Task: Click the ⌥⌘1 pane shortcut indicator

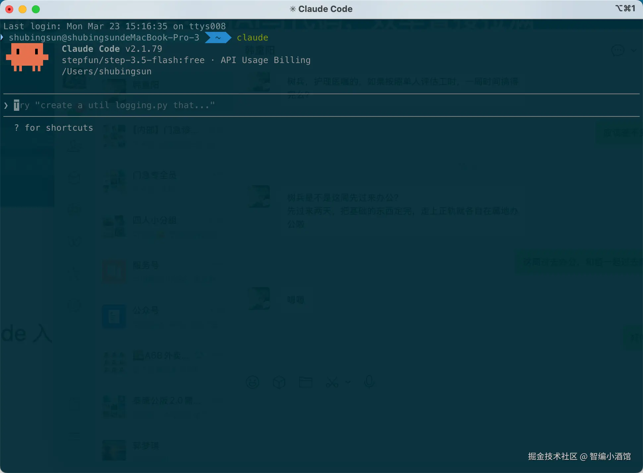Action: click(x=625, y=8)
